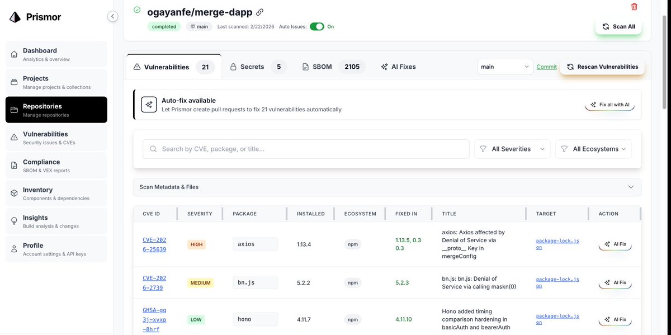Open package-lock.json target in the hono row

(557, 319)
